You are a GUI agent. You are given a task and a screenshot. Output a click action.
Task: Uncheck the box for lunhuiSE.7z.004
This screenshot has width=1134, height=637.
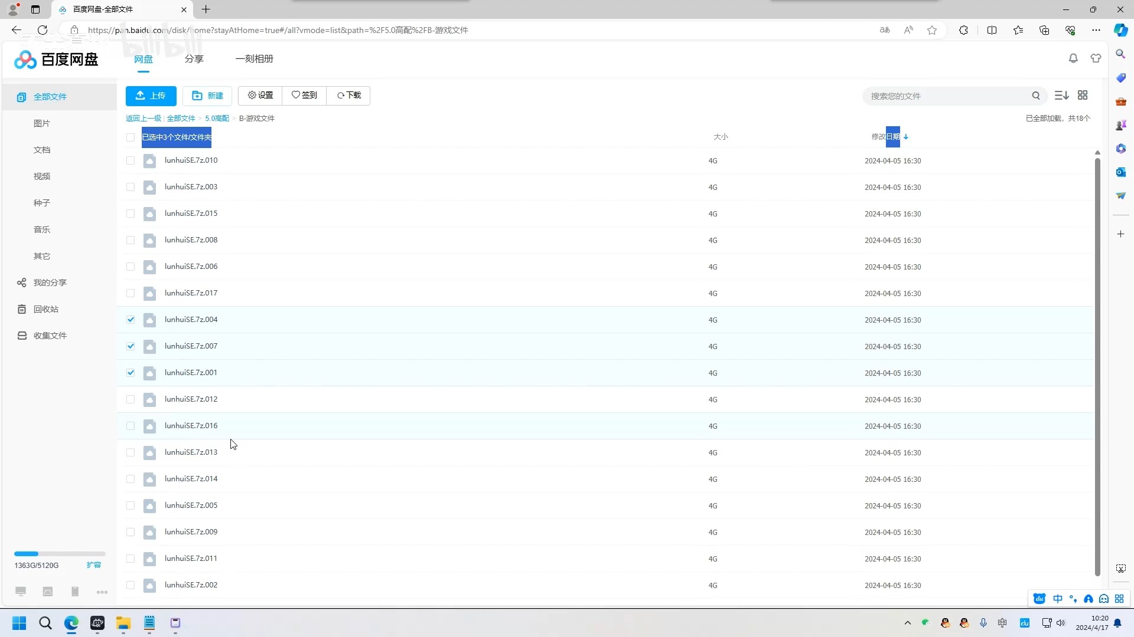(x=131, y=320)
